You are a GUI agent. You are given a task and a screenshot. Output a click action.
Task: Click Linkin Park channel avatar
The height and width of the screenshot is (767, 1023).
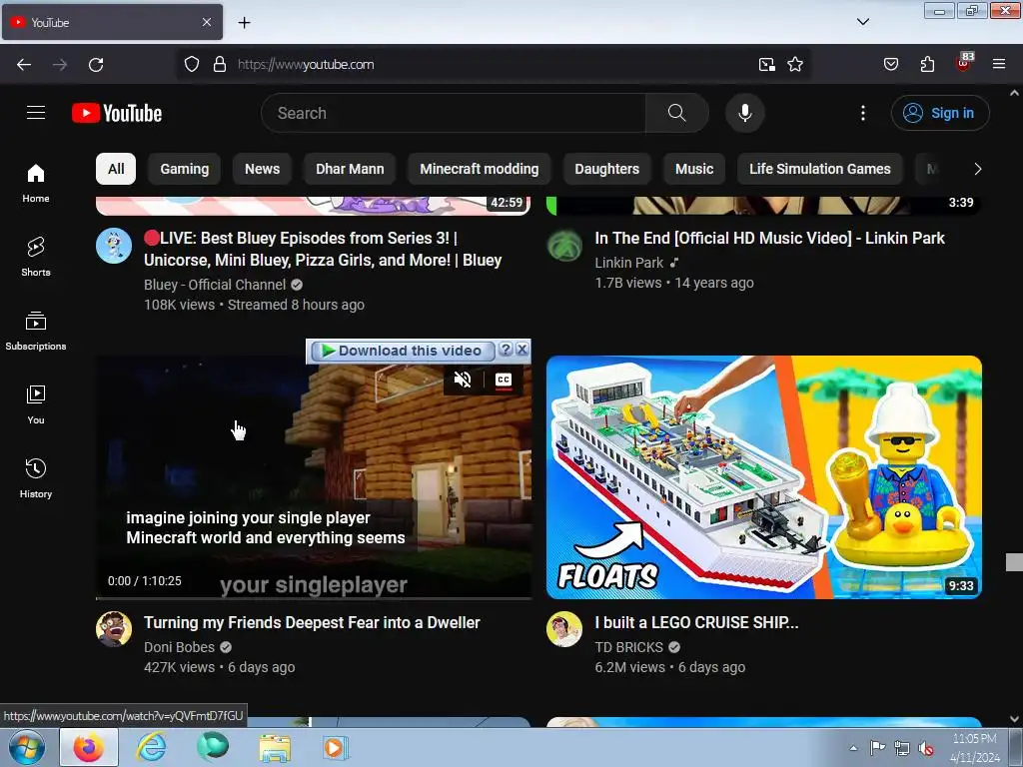564,246
